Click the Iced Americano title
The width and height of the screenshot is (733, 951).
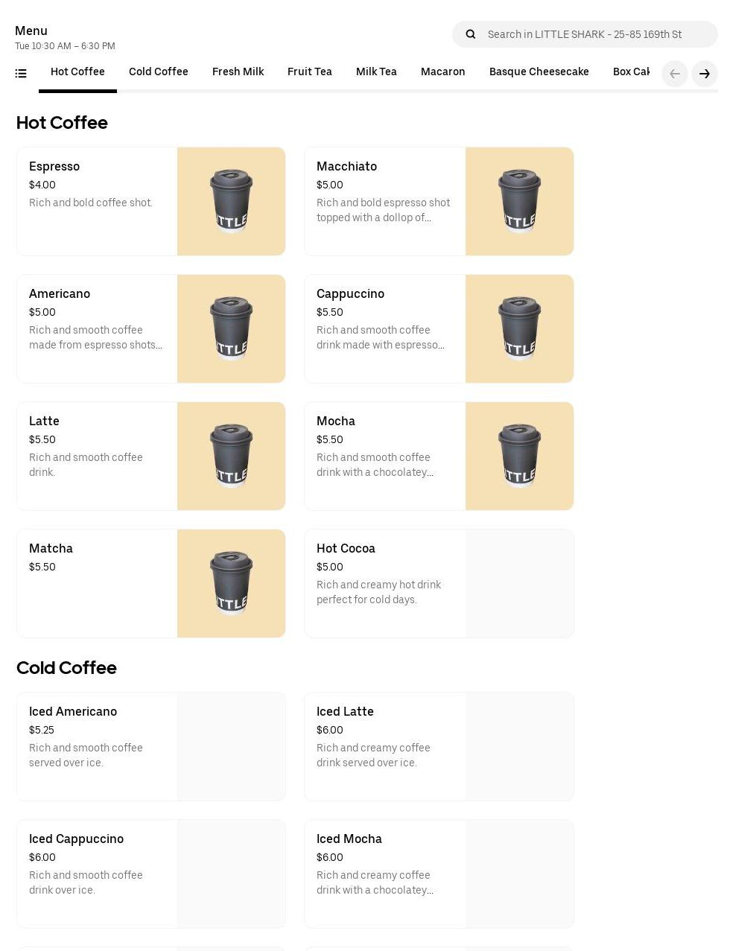(73, 712)
